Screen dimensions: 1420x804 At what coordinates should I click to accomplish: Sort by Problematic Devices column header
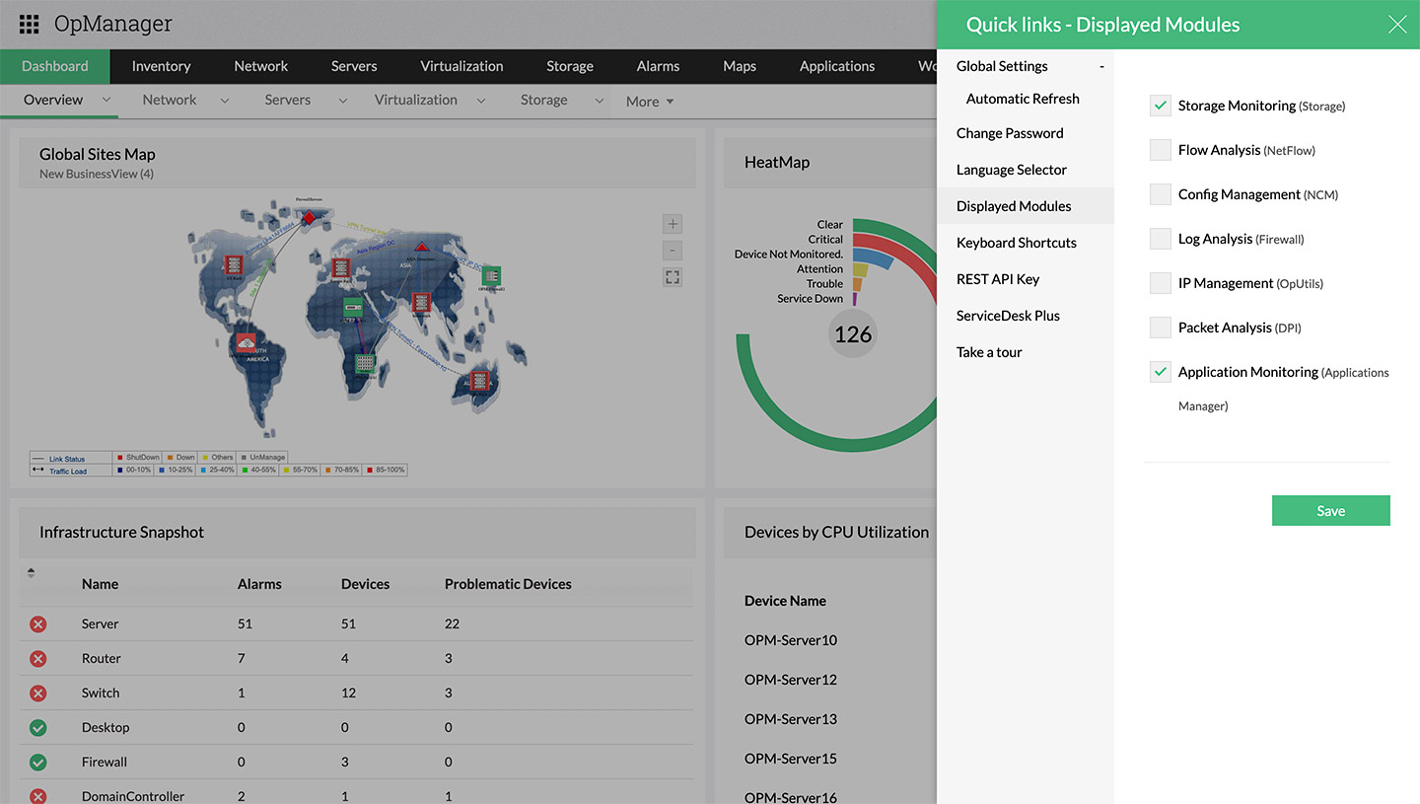point(508,584)
